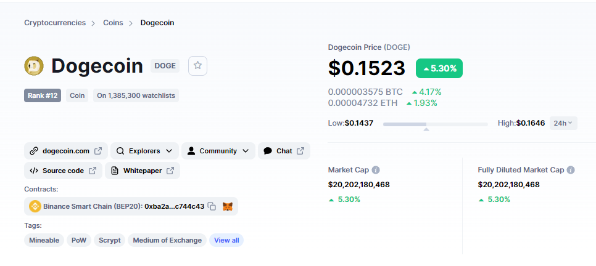Select the Dogecoin breadcrumb
The height and width of the screenshot is (266, 596).
tap(157, 23)
